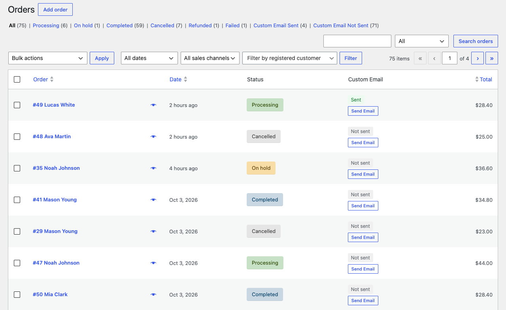
Task: Filter orders by On hold status
Action: click(83, 25)
